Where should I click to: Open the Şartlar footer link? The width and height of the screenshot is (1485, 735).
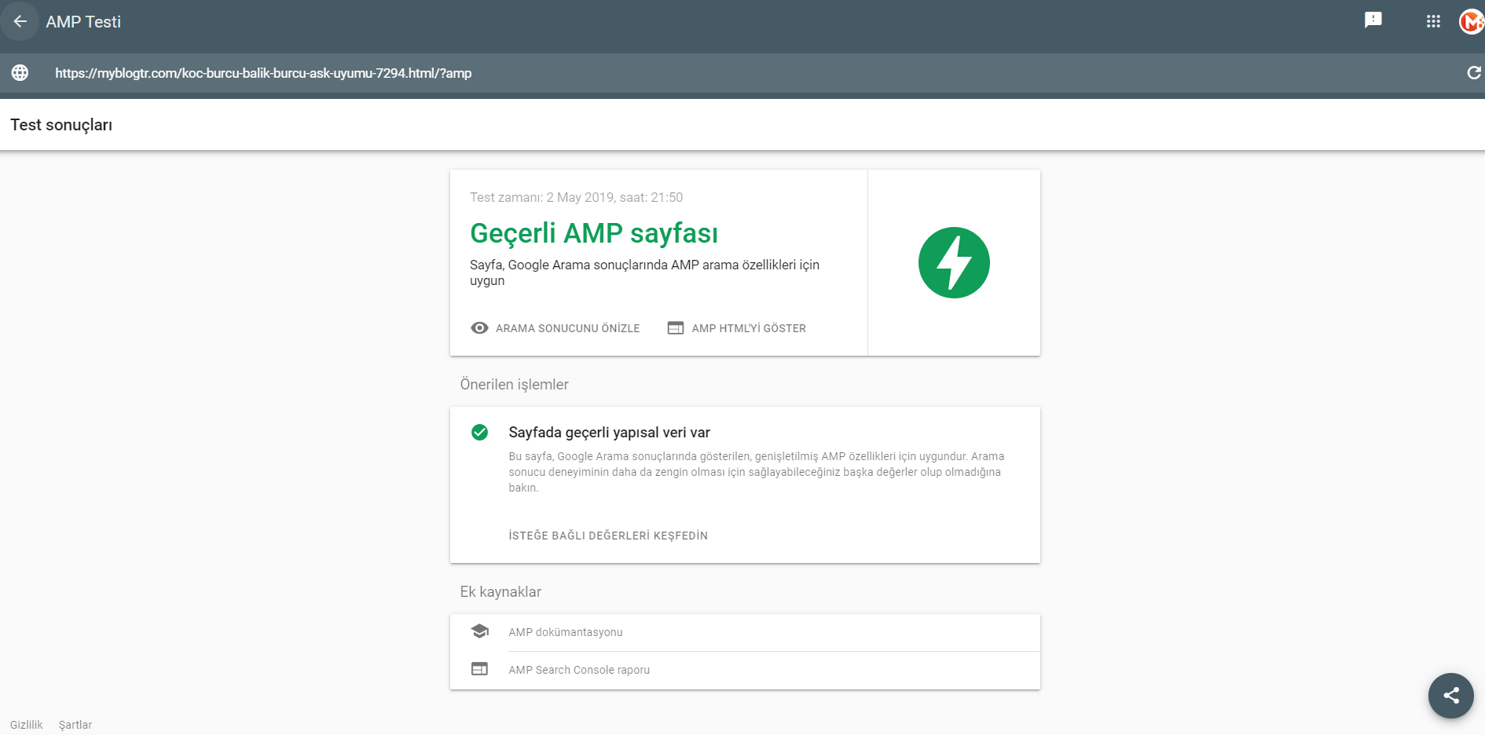[75, 725]
